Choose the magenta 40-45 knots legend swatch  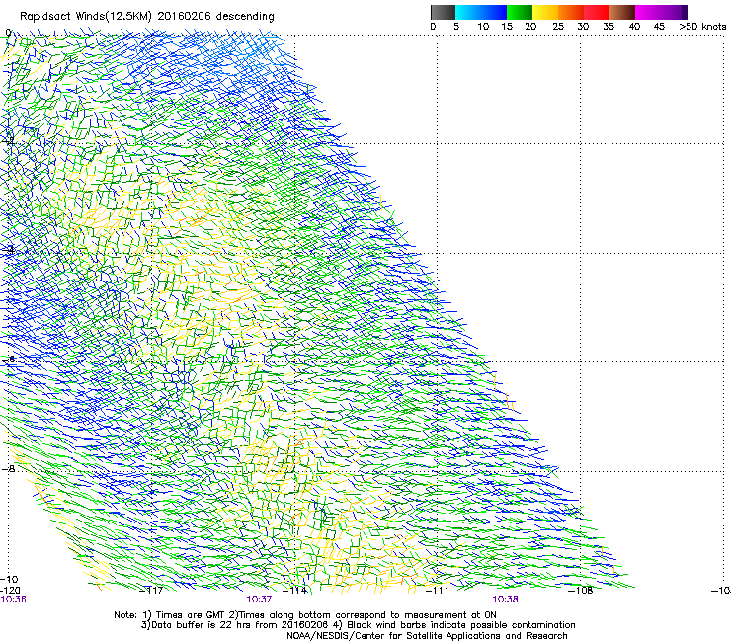coord(648,12)
